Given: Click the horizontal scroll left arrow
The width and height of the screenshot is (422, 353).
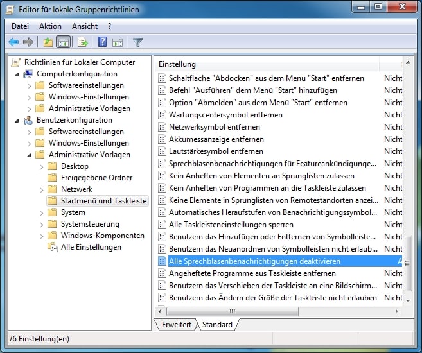Looking at the screenshot, I should coord(161,311).
